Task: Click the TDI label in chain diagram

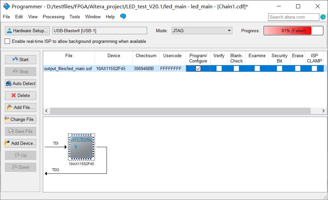Action: click(x=56, y=143)
